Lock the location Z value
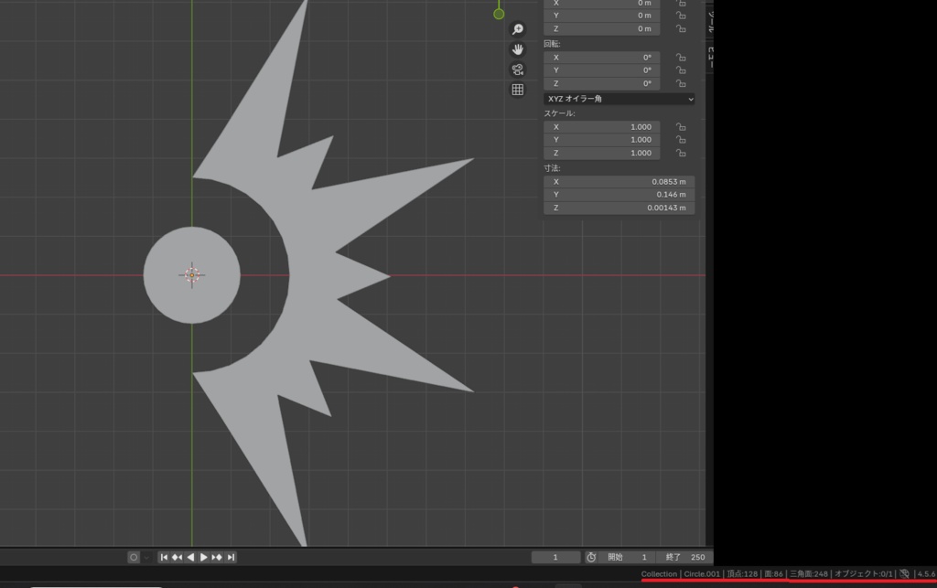This screenshot has width=937, height=588. click(x=681, y=28)
